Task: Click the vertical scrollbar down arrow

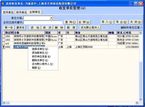Action: point(141,99)
